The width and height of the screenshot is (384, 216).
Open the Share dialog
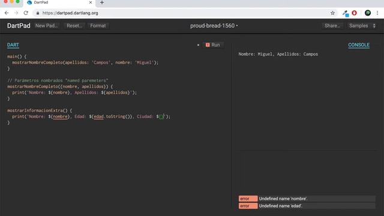coord(332,26)
